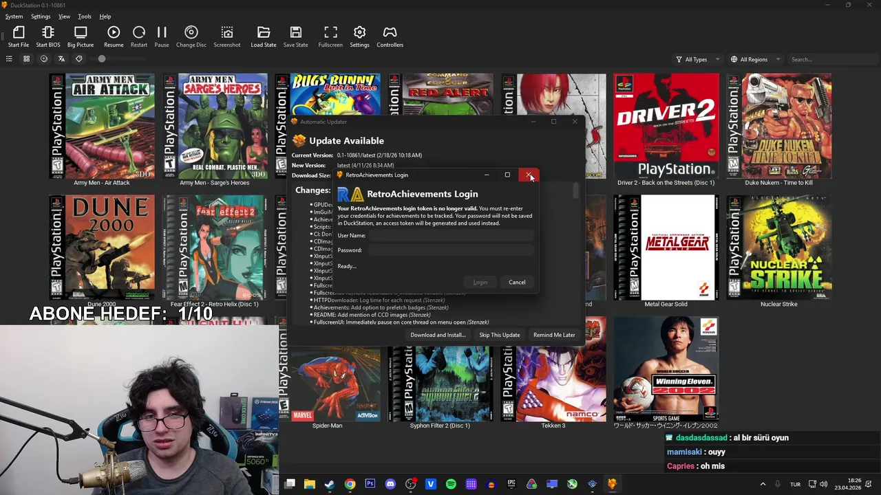Viewport: 881px width, 495px height.
Task: Click Remind Me Later
Action: click(554, 335)
